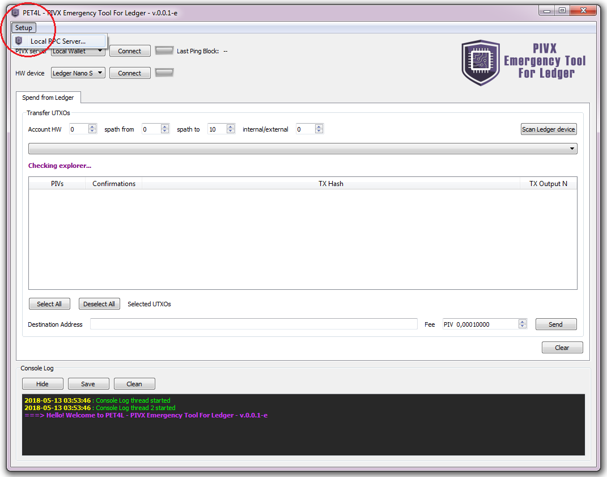
Task: Click the PET4L title bar shield icon
Action: [x=15, y=13]
